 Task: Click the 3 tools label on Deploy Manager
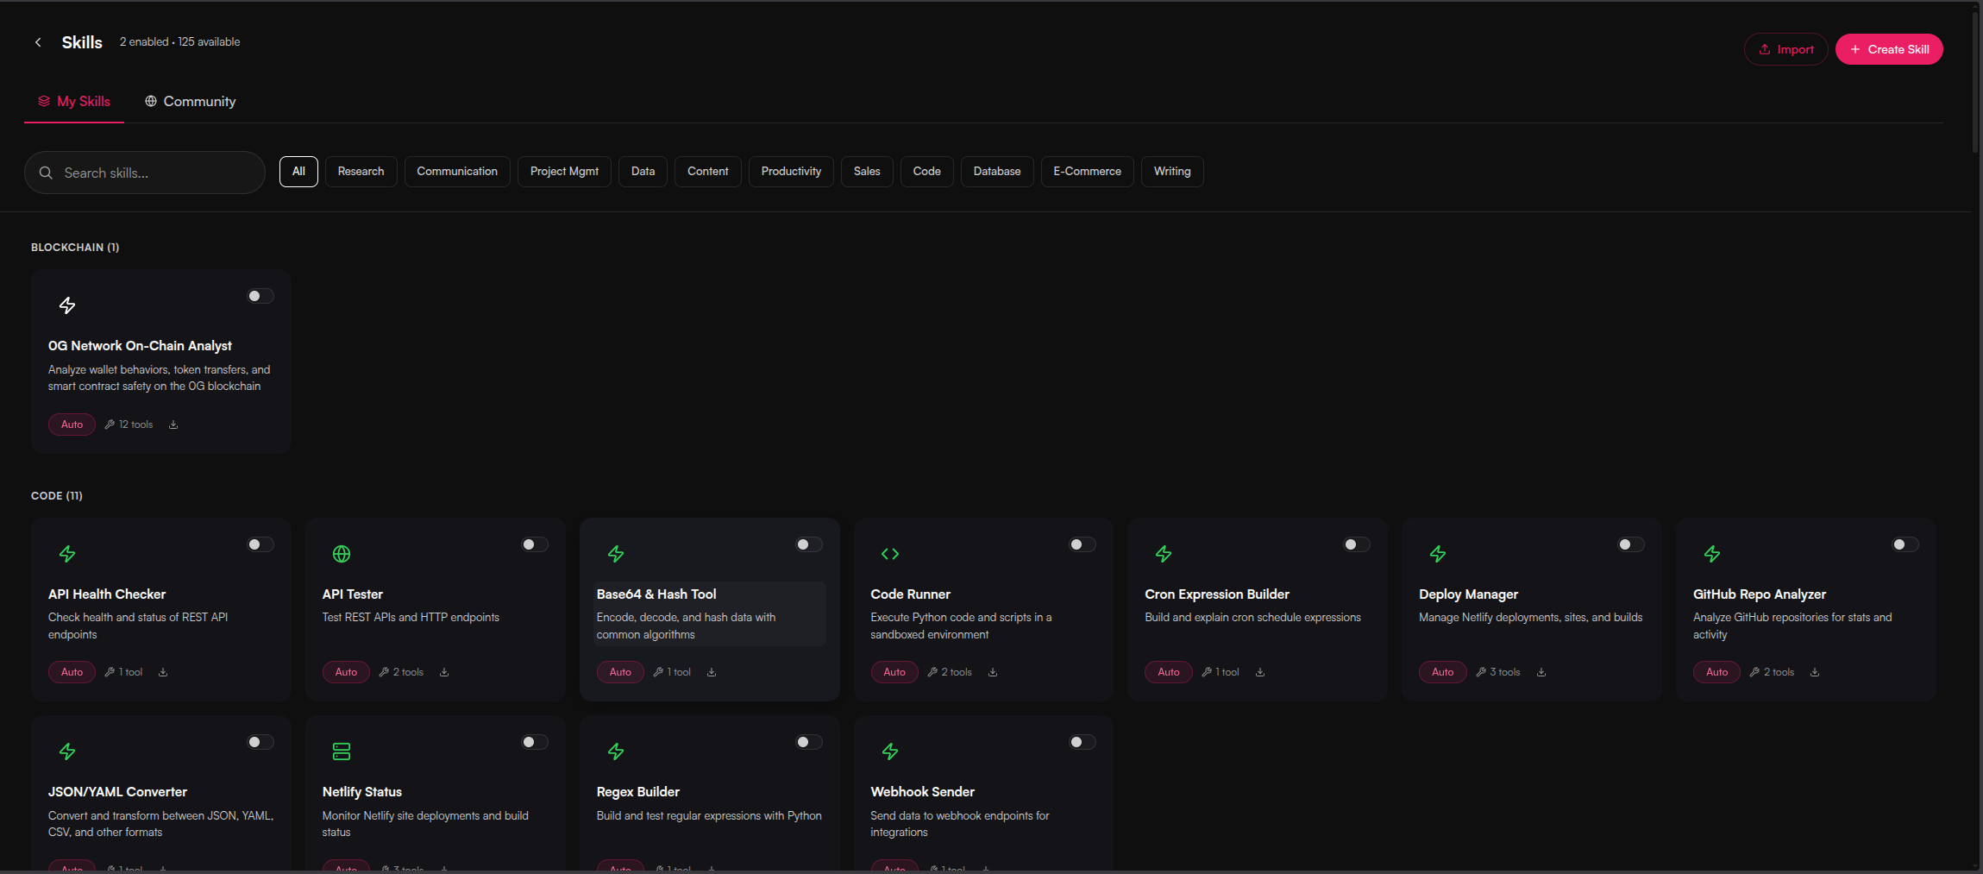[x=1498, y=672]
